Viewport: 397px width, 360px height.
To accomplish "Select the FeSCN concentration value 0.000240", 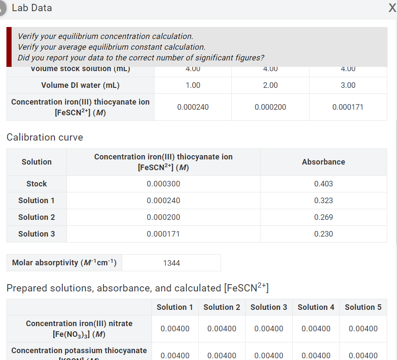I will pyautogui.click(x=193, y=107).
